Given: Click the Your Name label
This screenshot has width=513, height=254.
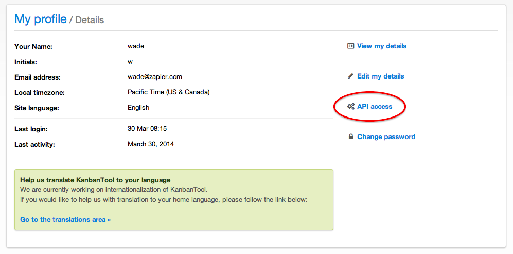Looking at the screenshot, I should point(33,47).
